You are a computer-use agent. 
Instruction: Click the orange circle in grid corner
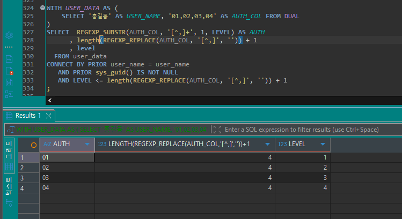(x=34, y=145)
